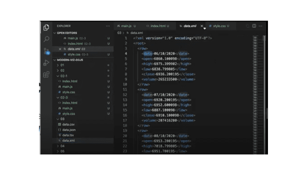Image resolution: width=307 pixels, height=175 pixels.
Task: Open the Source Control view icon
Action: tap(46, 51)
